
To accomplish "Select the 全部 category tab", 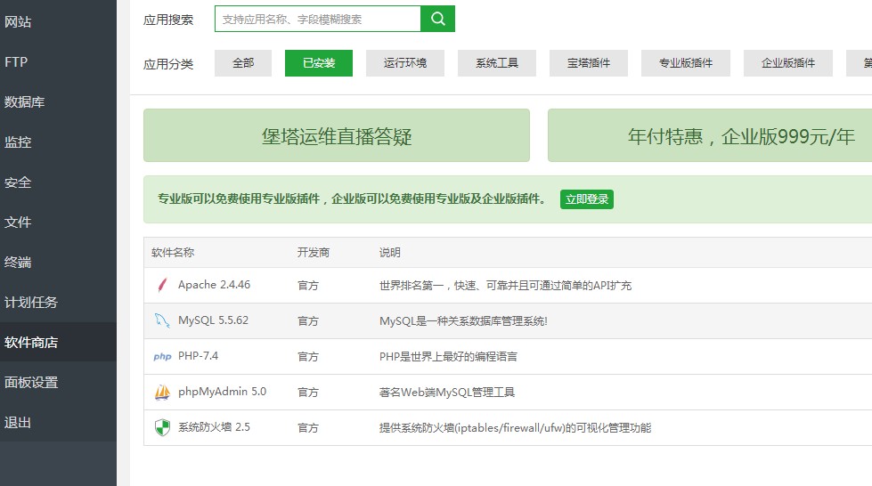I will 243,63.
